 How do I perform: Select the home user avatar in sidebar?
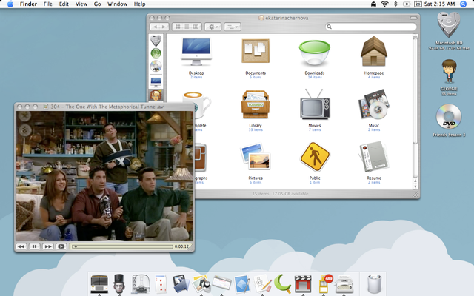(x=156, y=95)
